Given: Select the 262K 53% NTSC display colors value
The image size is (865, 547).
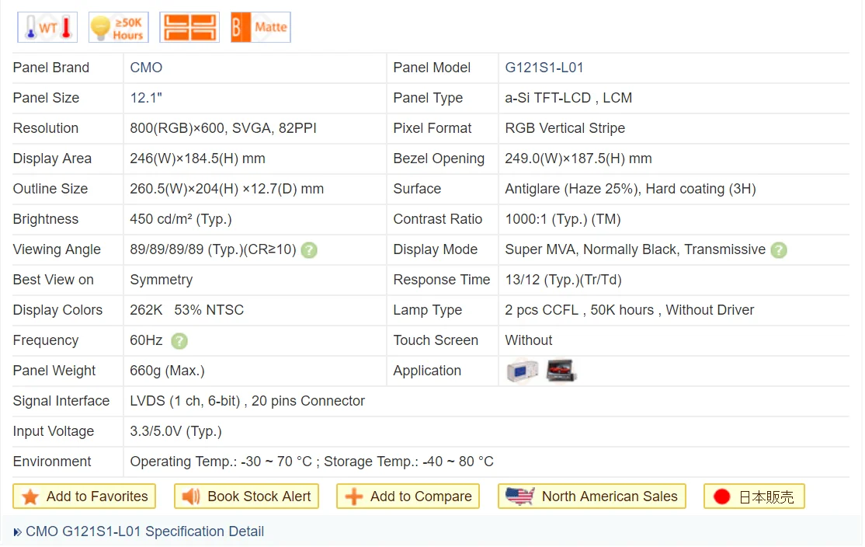Looking at the screenshot, I should coord(186,310).
